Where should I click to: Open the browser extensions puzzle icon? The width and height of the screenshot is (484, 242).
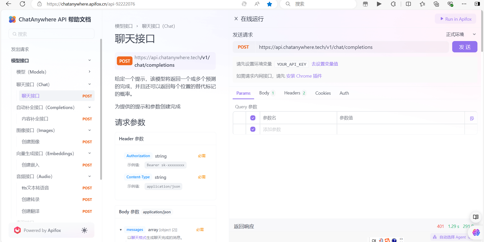(x=393, y=4)
